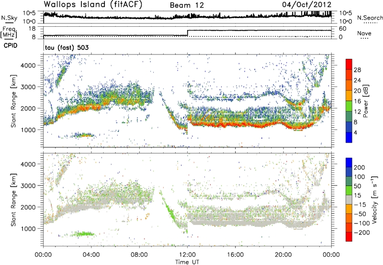Click the "16" power colorbar label
The height and width of the screenshot is (265, 383).
(x=357, y=101)
